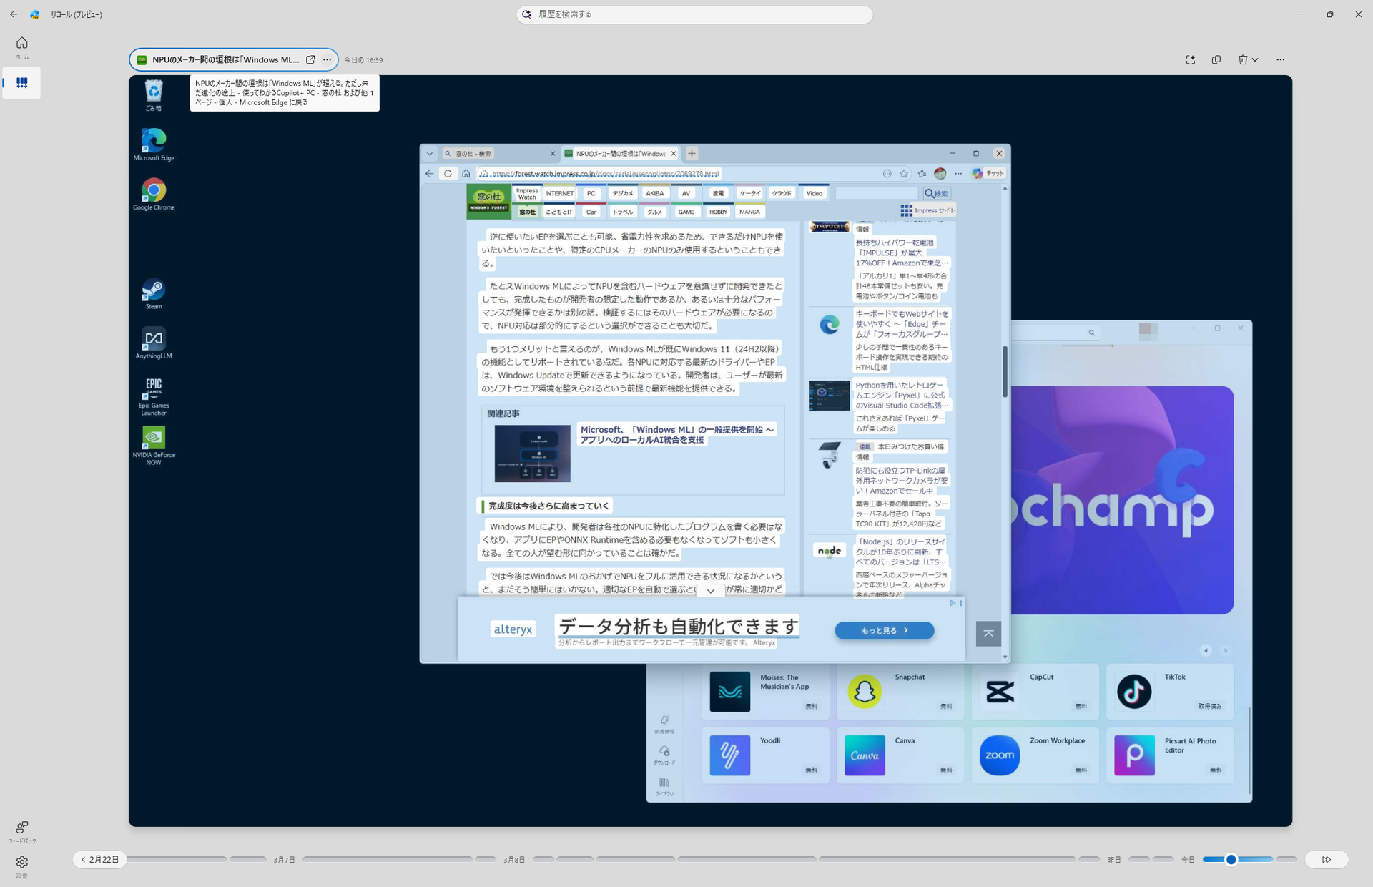Open more options at the top right

[x=1280, y=60]
